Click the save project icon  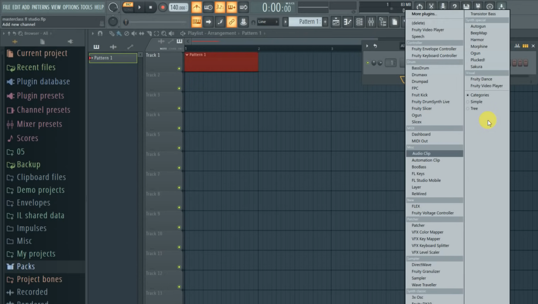tap(467, 6)
